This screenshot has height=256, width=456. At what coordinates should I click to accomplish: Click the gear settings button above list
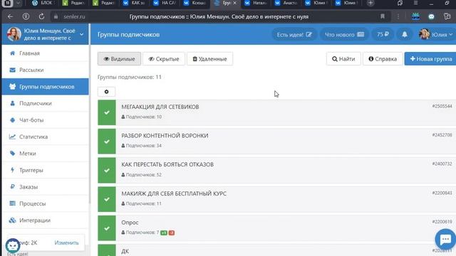(x=106, y=92)
